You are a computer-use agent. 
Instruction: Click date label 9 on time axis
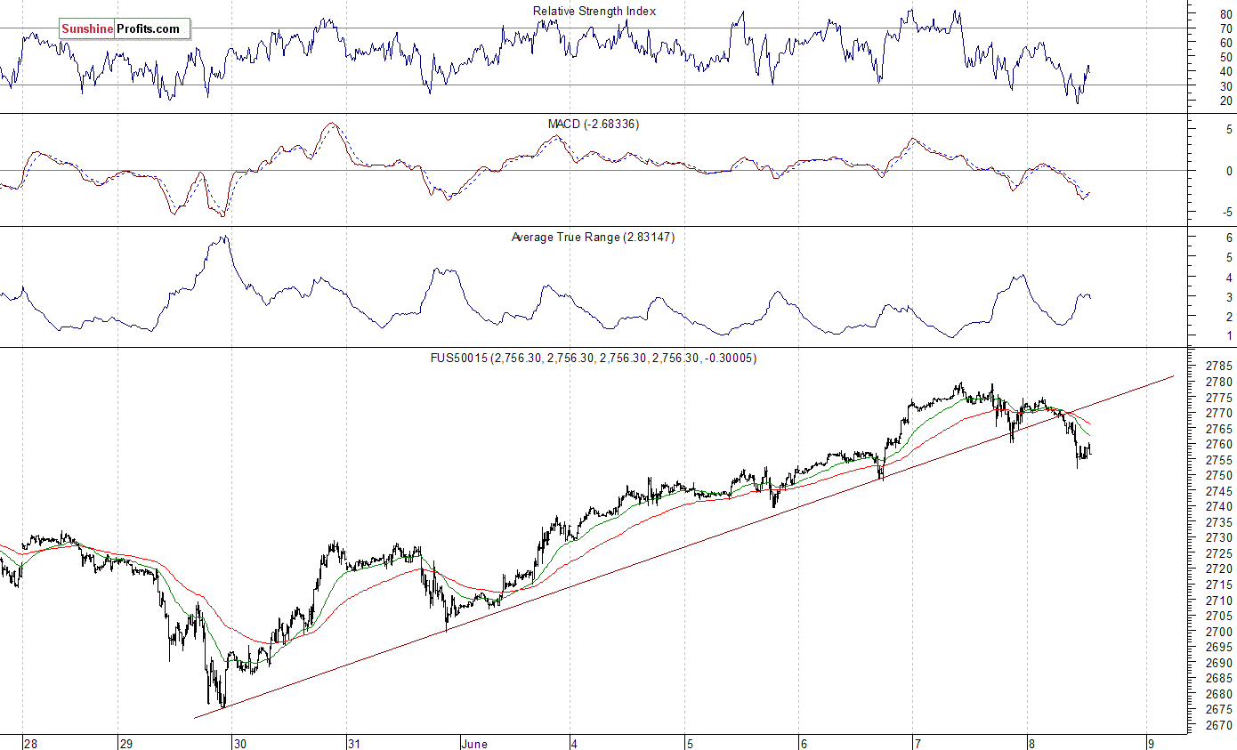click(x=1151, y=744)
